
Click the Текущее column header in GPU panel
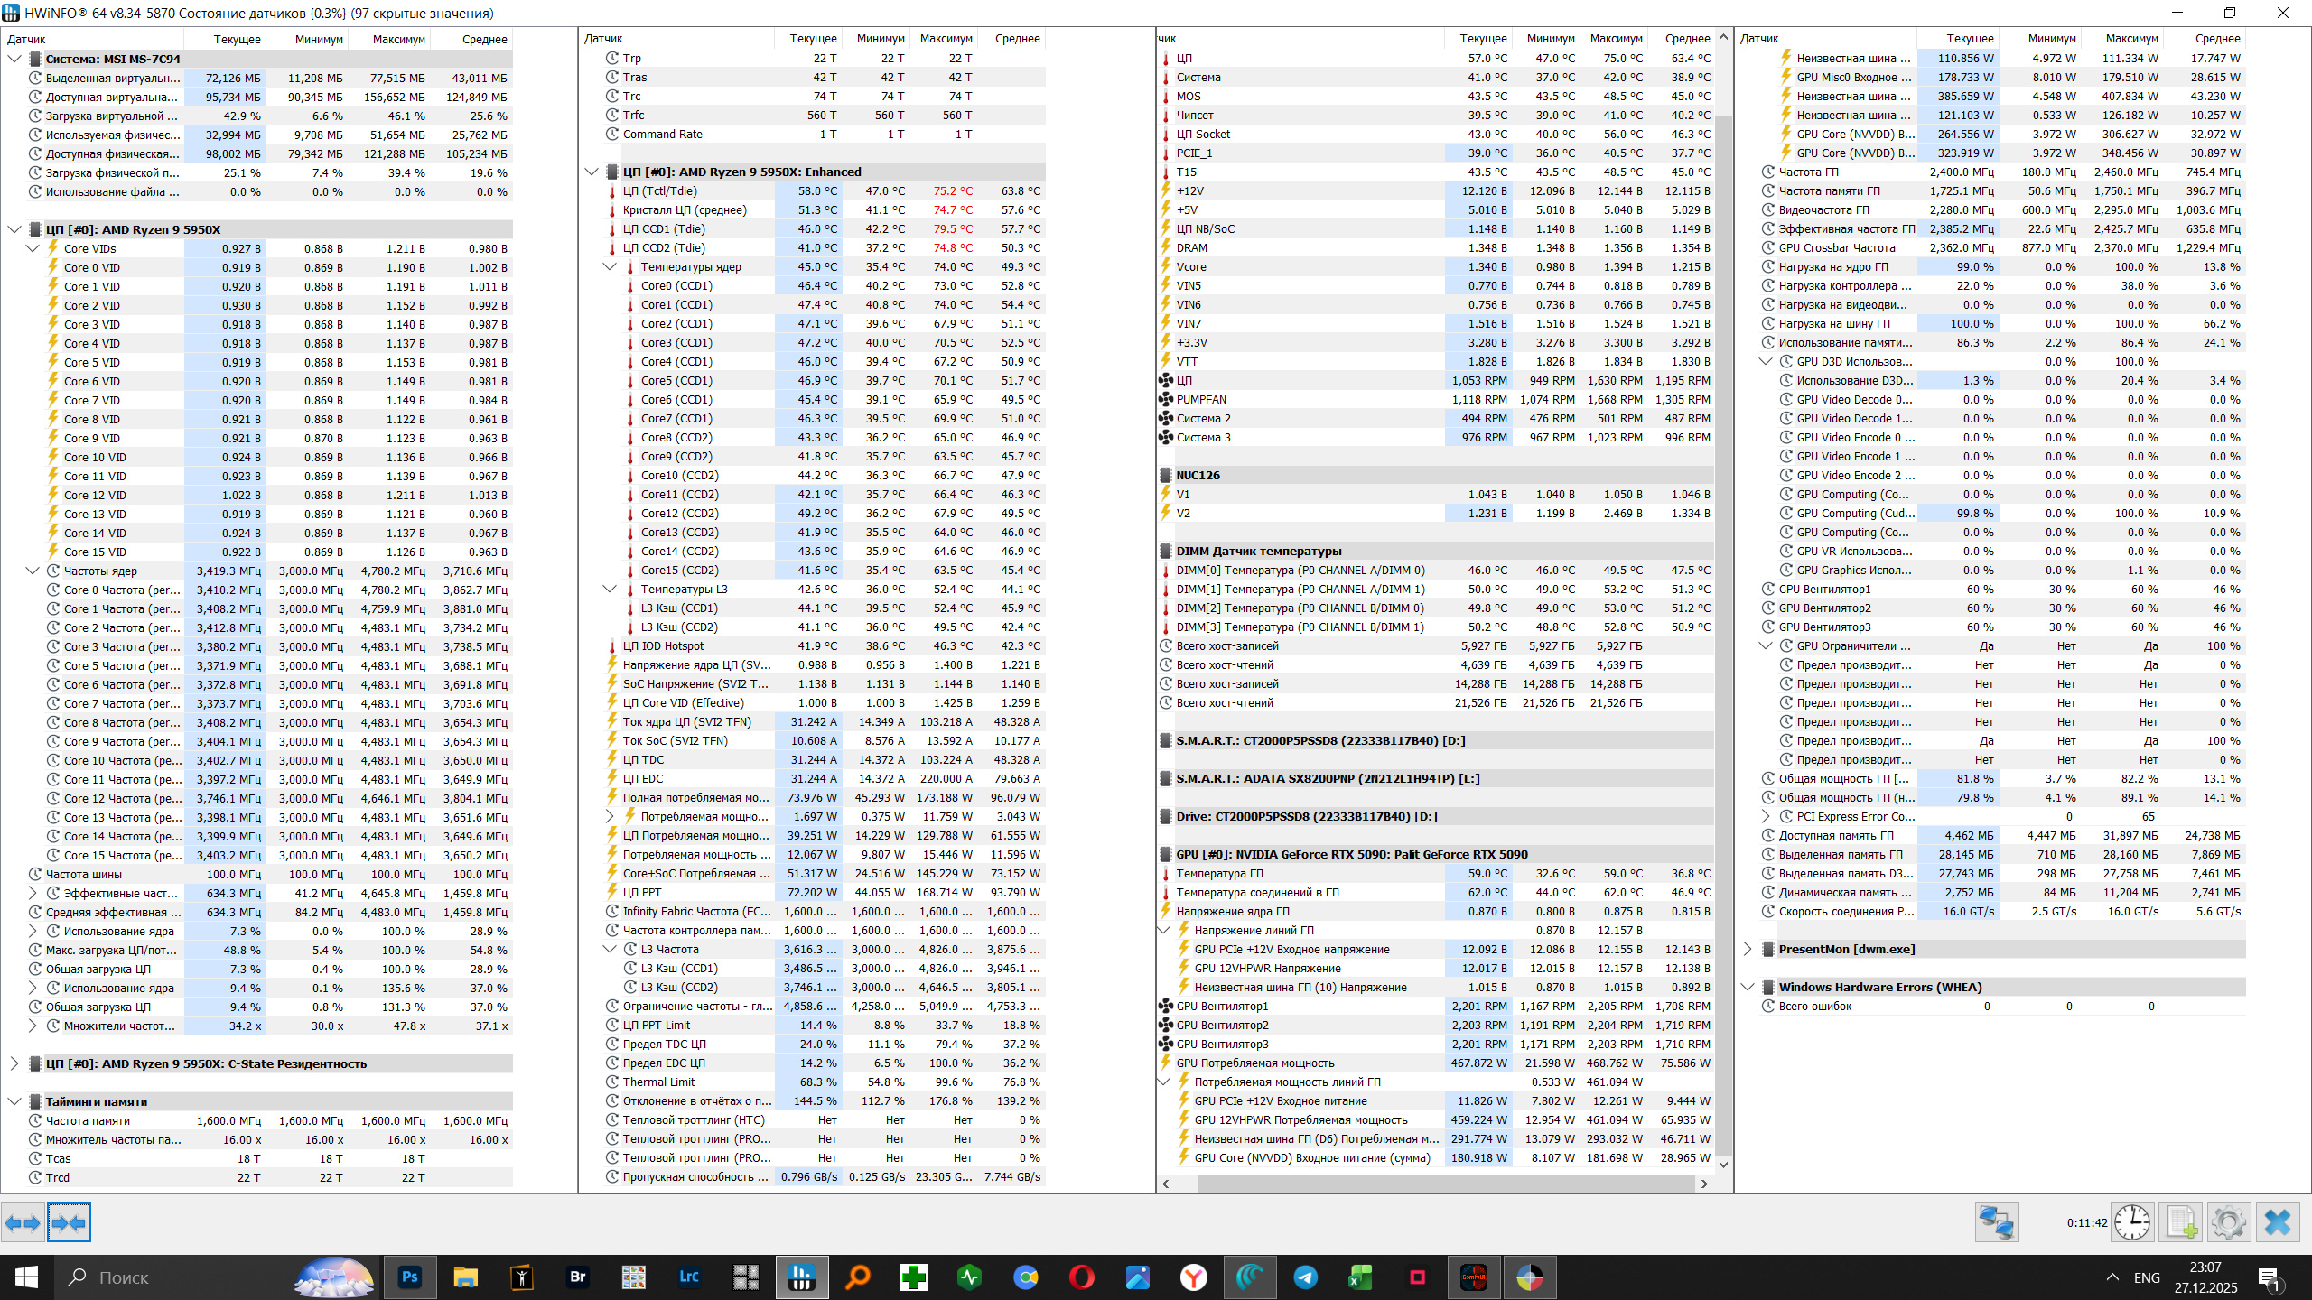pyautogui.click(x=1969, y=39)
